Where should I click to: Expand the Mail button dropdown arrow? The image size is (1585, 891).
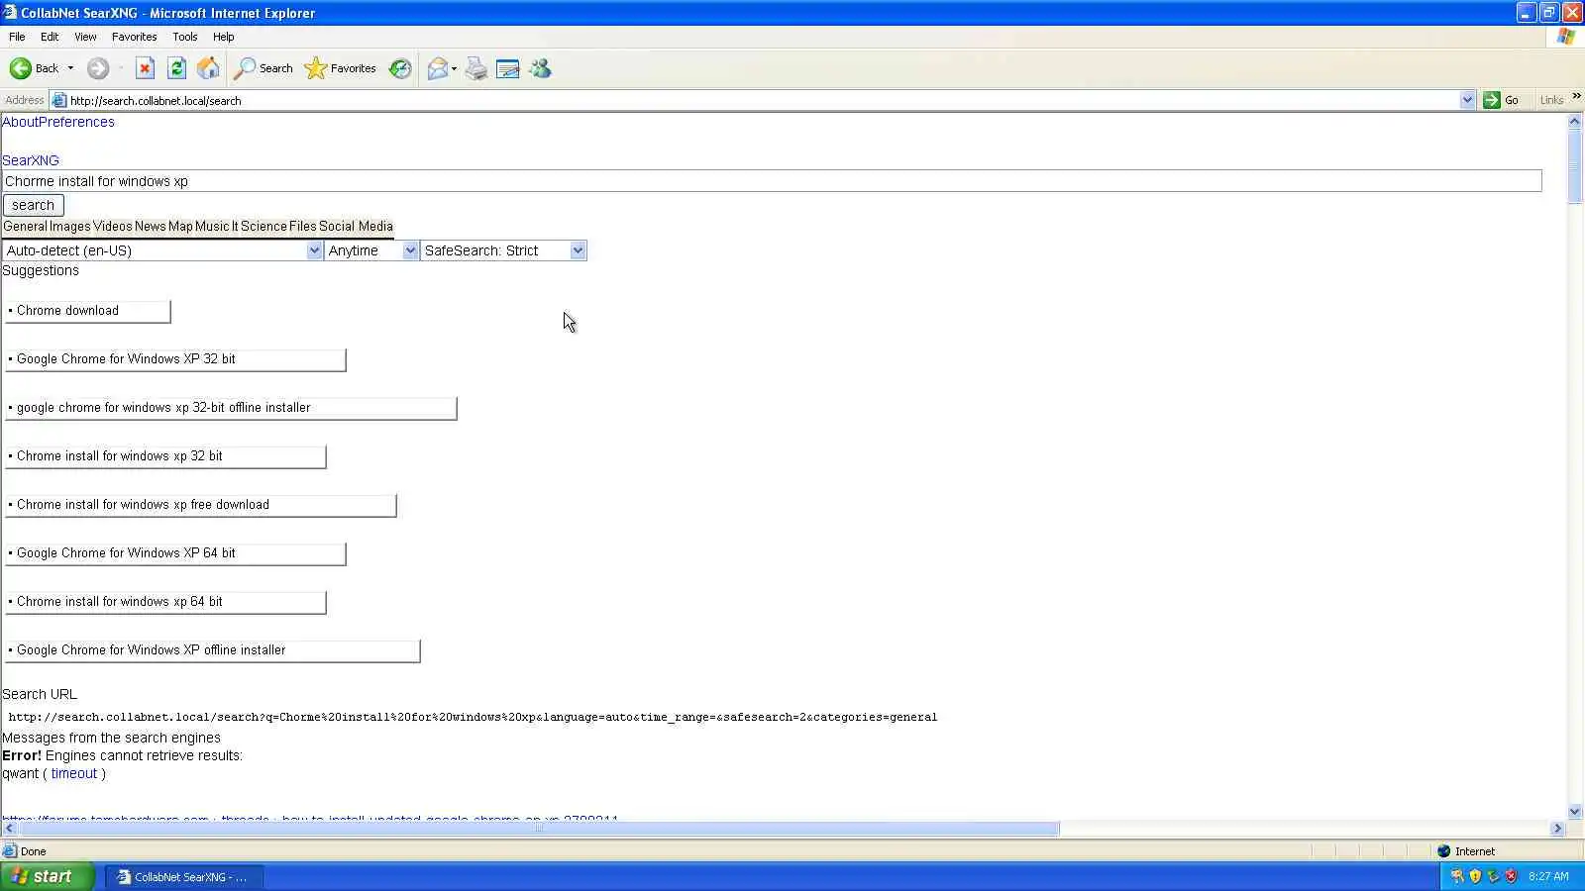tap(454, 68)
